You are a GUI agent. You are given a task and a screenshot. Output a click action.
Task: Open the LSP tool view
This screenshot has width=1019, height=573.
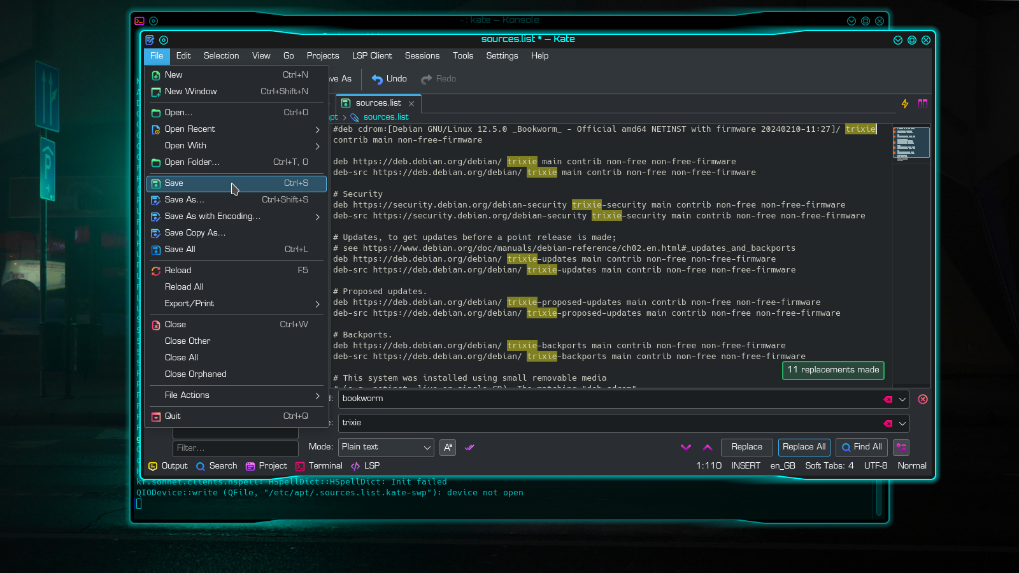click(x=366, y=466)
